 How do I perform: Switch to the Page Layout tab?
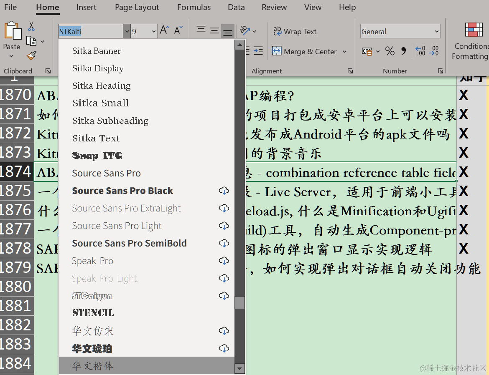click(137, 7)
